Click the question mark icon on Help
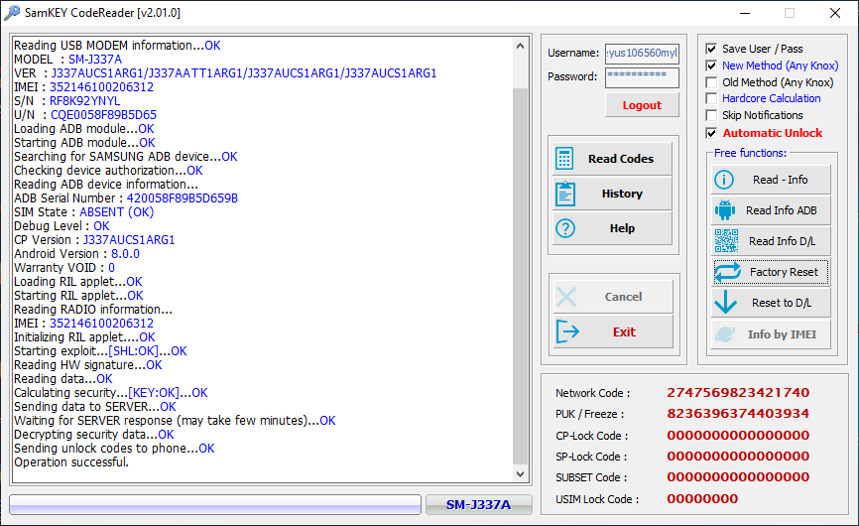 click(x=564, y=228)
